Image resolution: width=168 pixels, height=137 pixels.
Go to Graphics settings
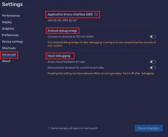pos(8,29)
